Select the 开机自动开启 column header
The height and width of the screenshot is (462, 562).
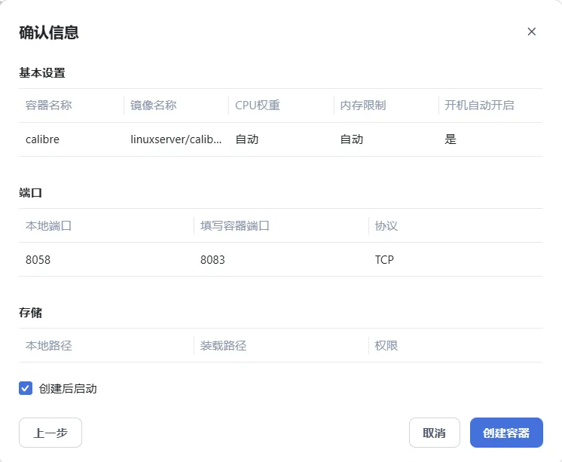click(x=479, y=106)
